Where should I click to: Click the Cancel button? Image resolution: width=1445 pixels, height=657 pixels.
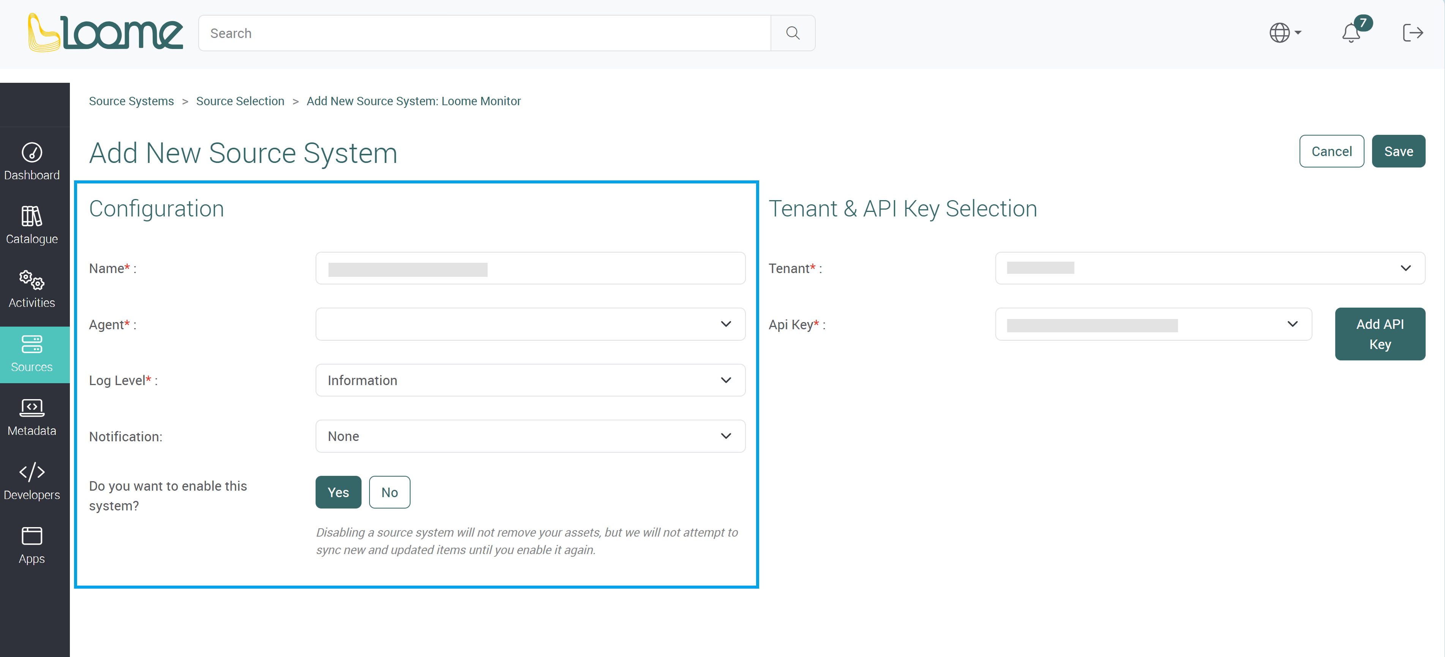pos(1332,151)
